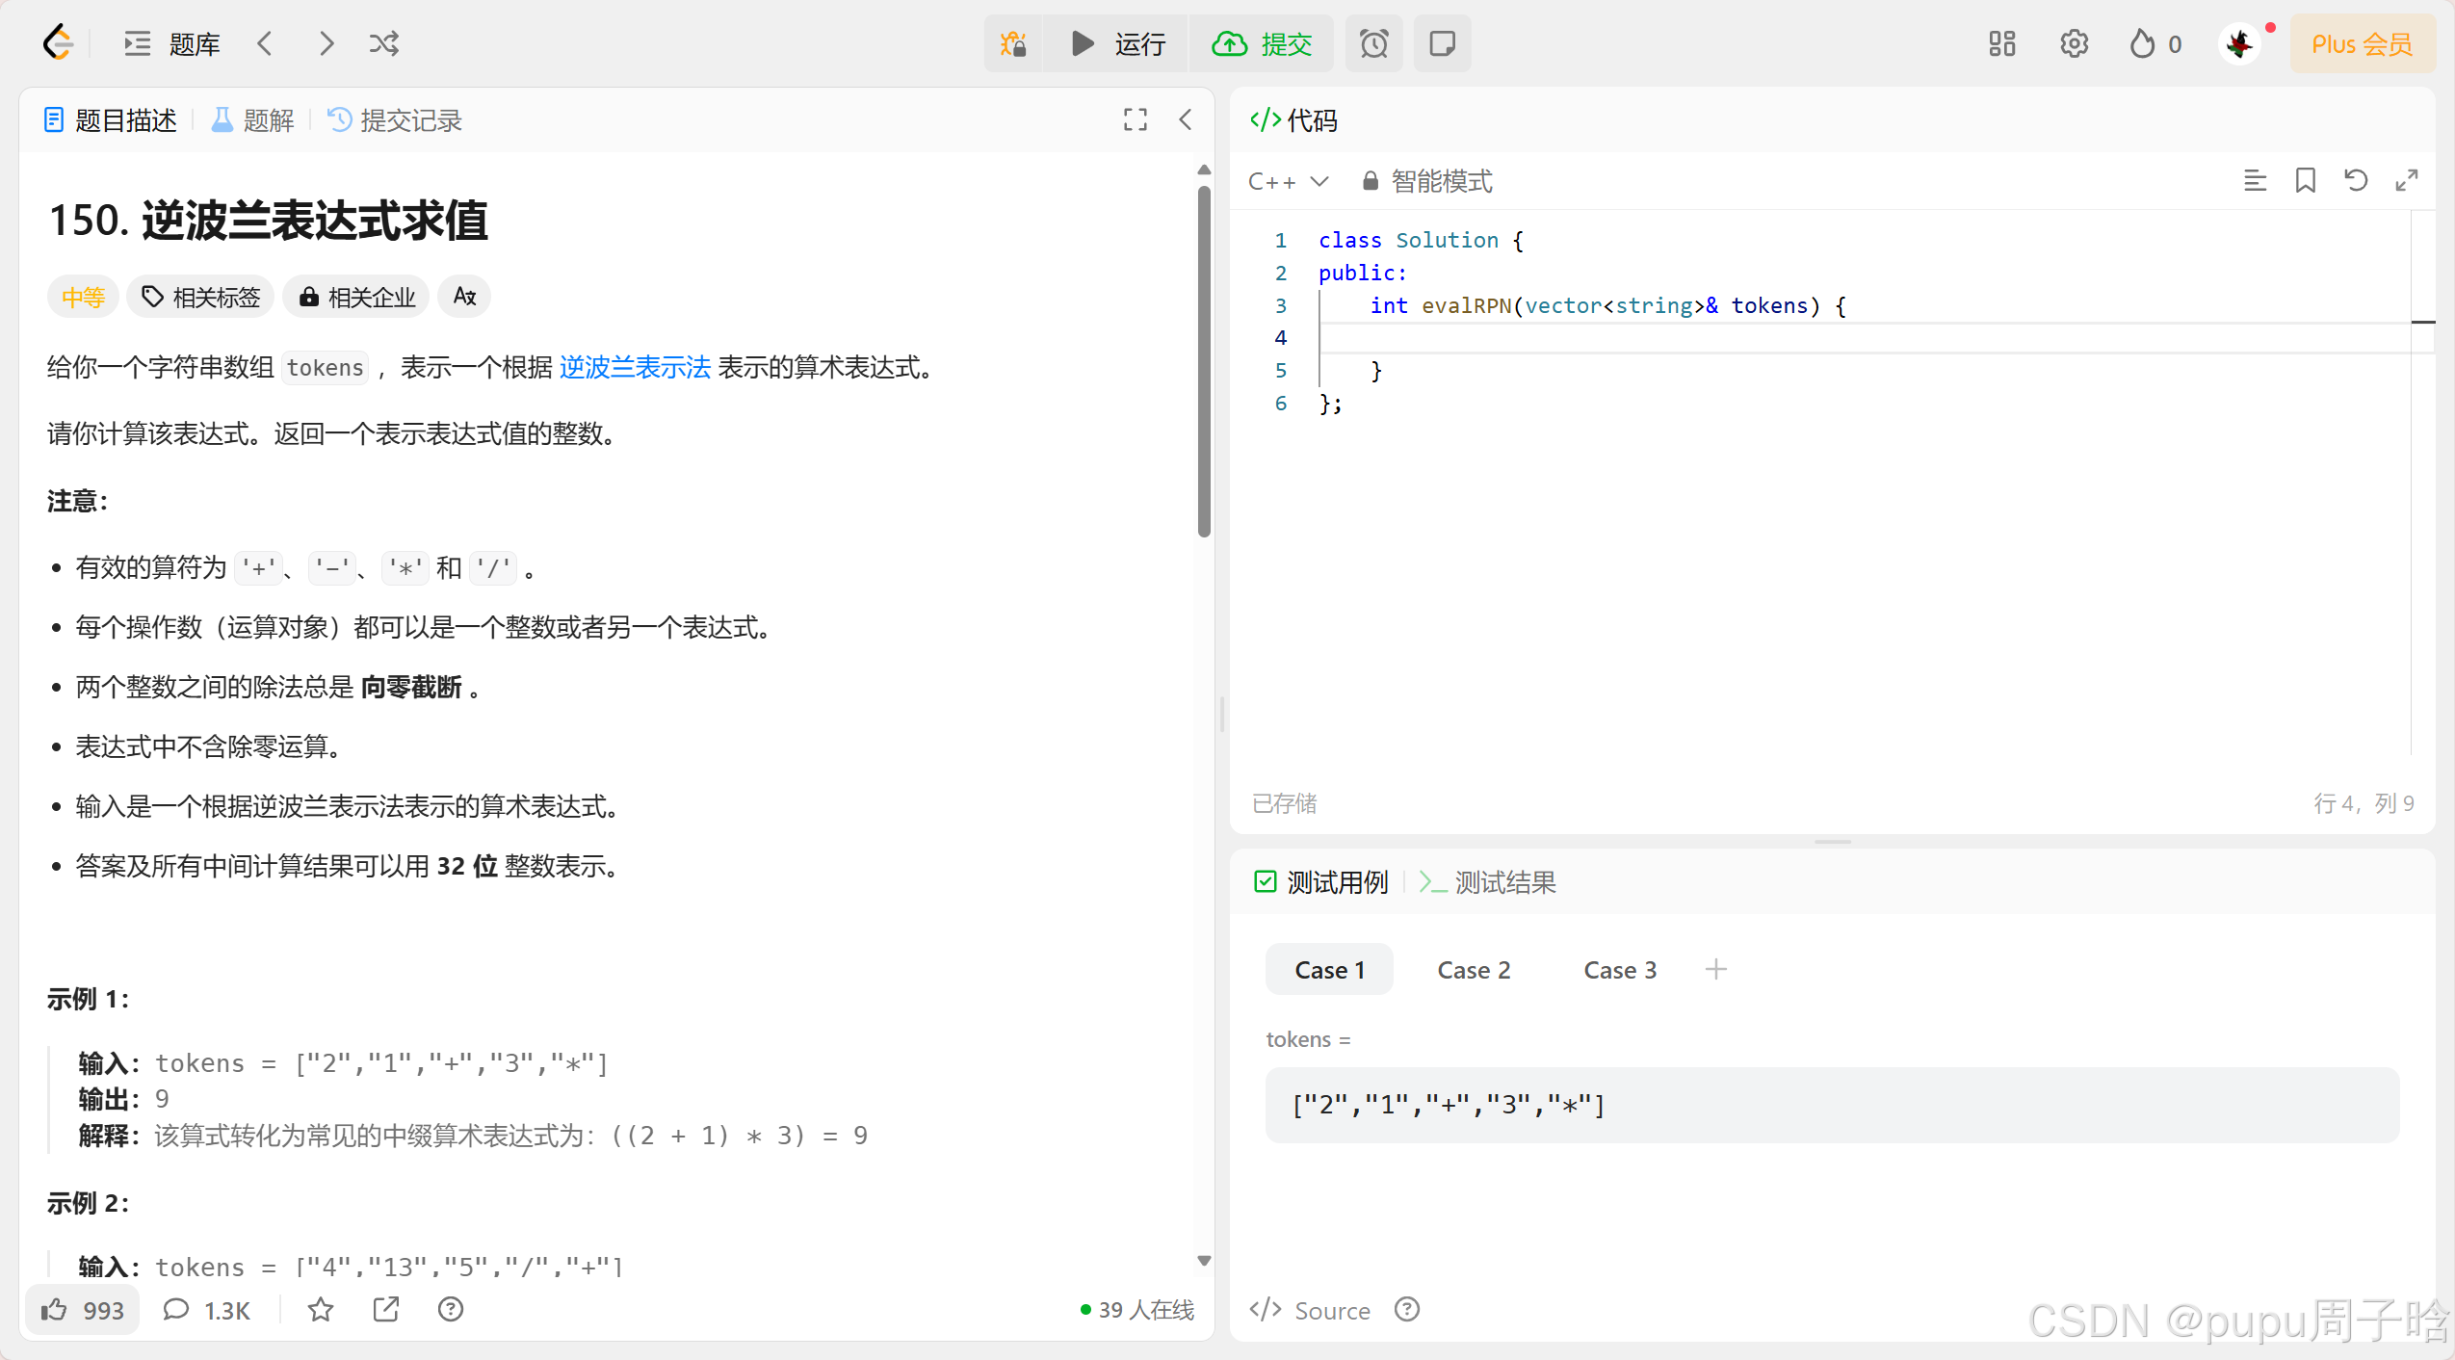Click the green 提交 submit button
This screenshot has height=1360, width=2455.
[1262, 44]
